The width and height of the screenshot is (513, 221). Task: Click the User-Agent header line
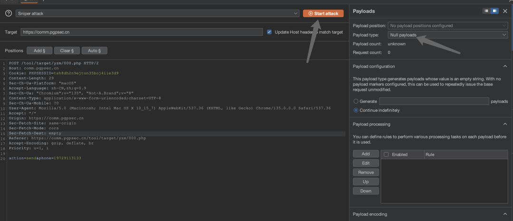point(170,108)
